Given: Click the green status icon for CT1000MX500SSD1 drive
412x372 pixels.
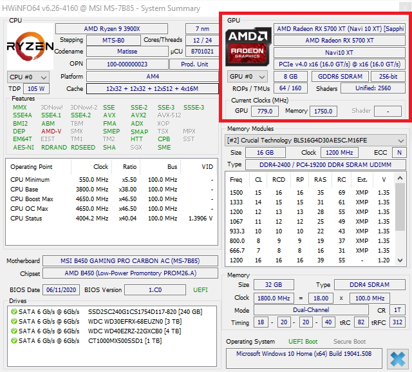Looking at the screenshot, I should (14, 340).
